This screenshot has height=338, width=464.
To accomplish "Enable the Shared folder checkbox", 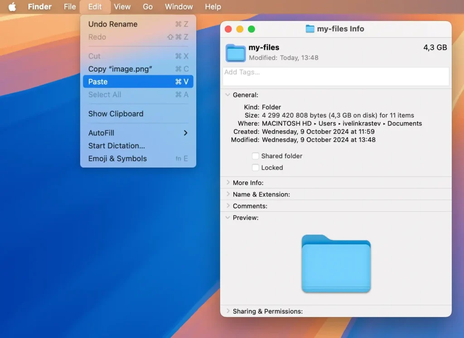I will [256, 156].
